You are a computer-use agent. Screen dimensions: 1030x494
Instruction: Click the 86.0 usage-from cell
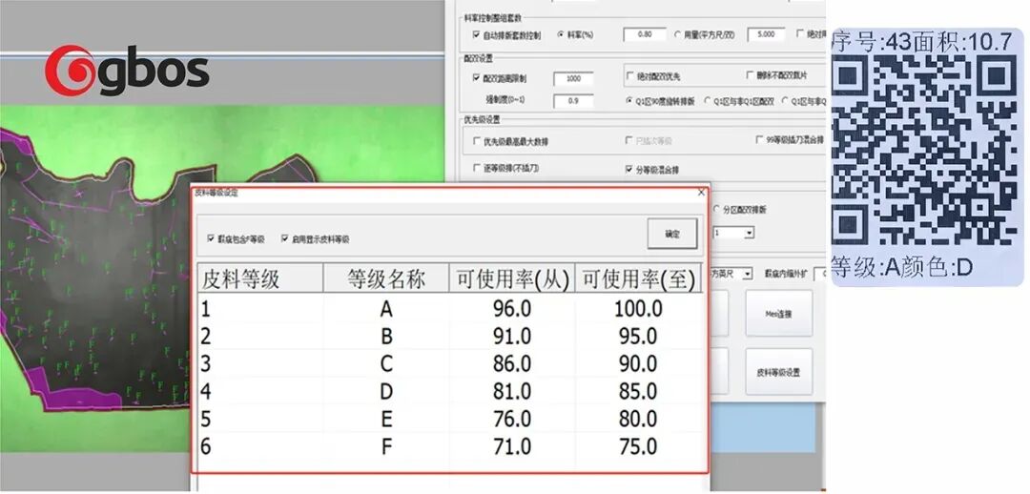point(512,364)
